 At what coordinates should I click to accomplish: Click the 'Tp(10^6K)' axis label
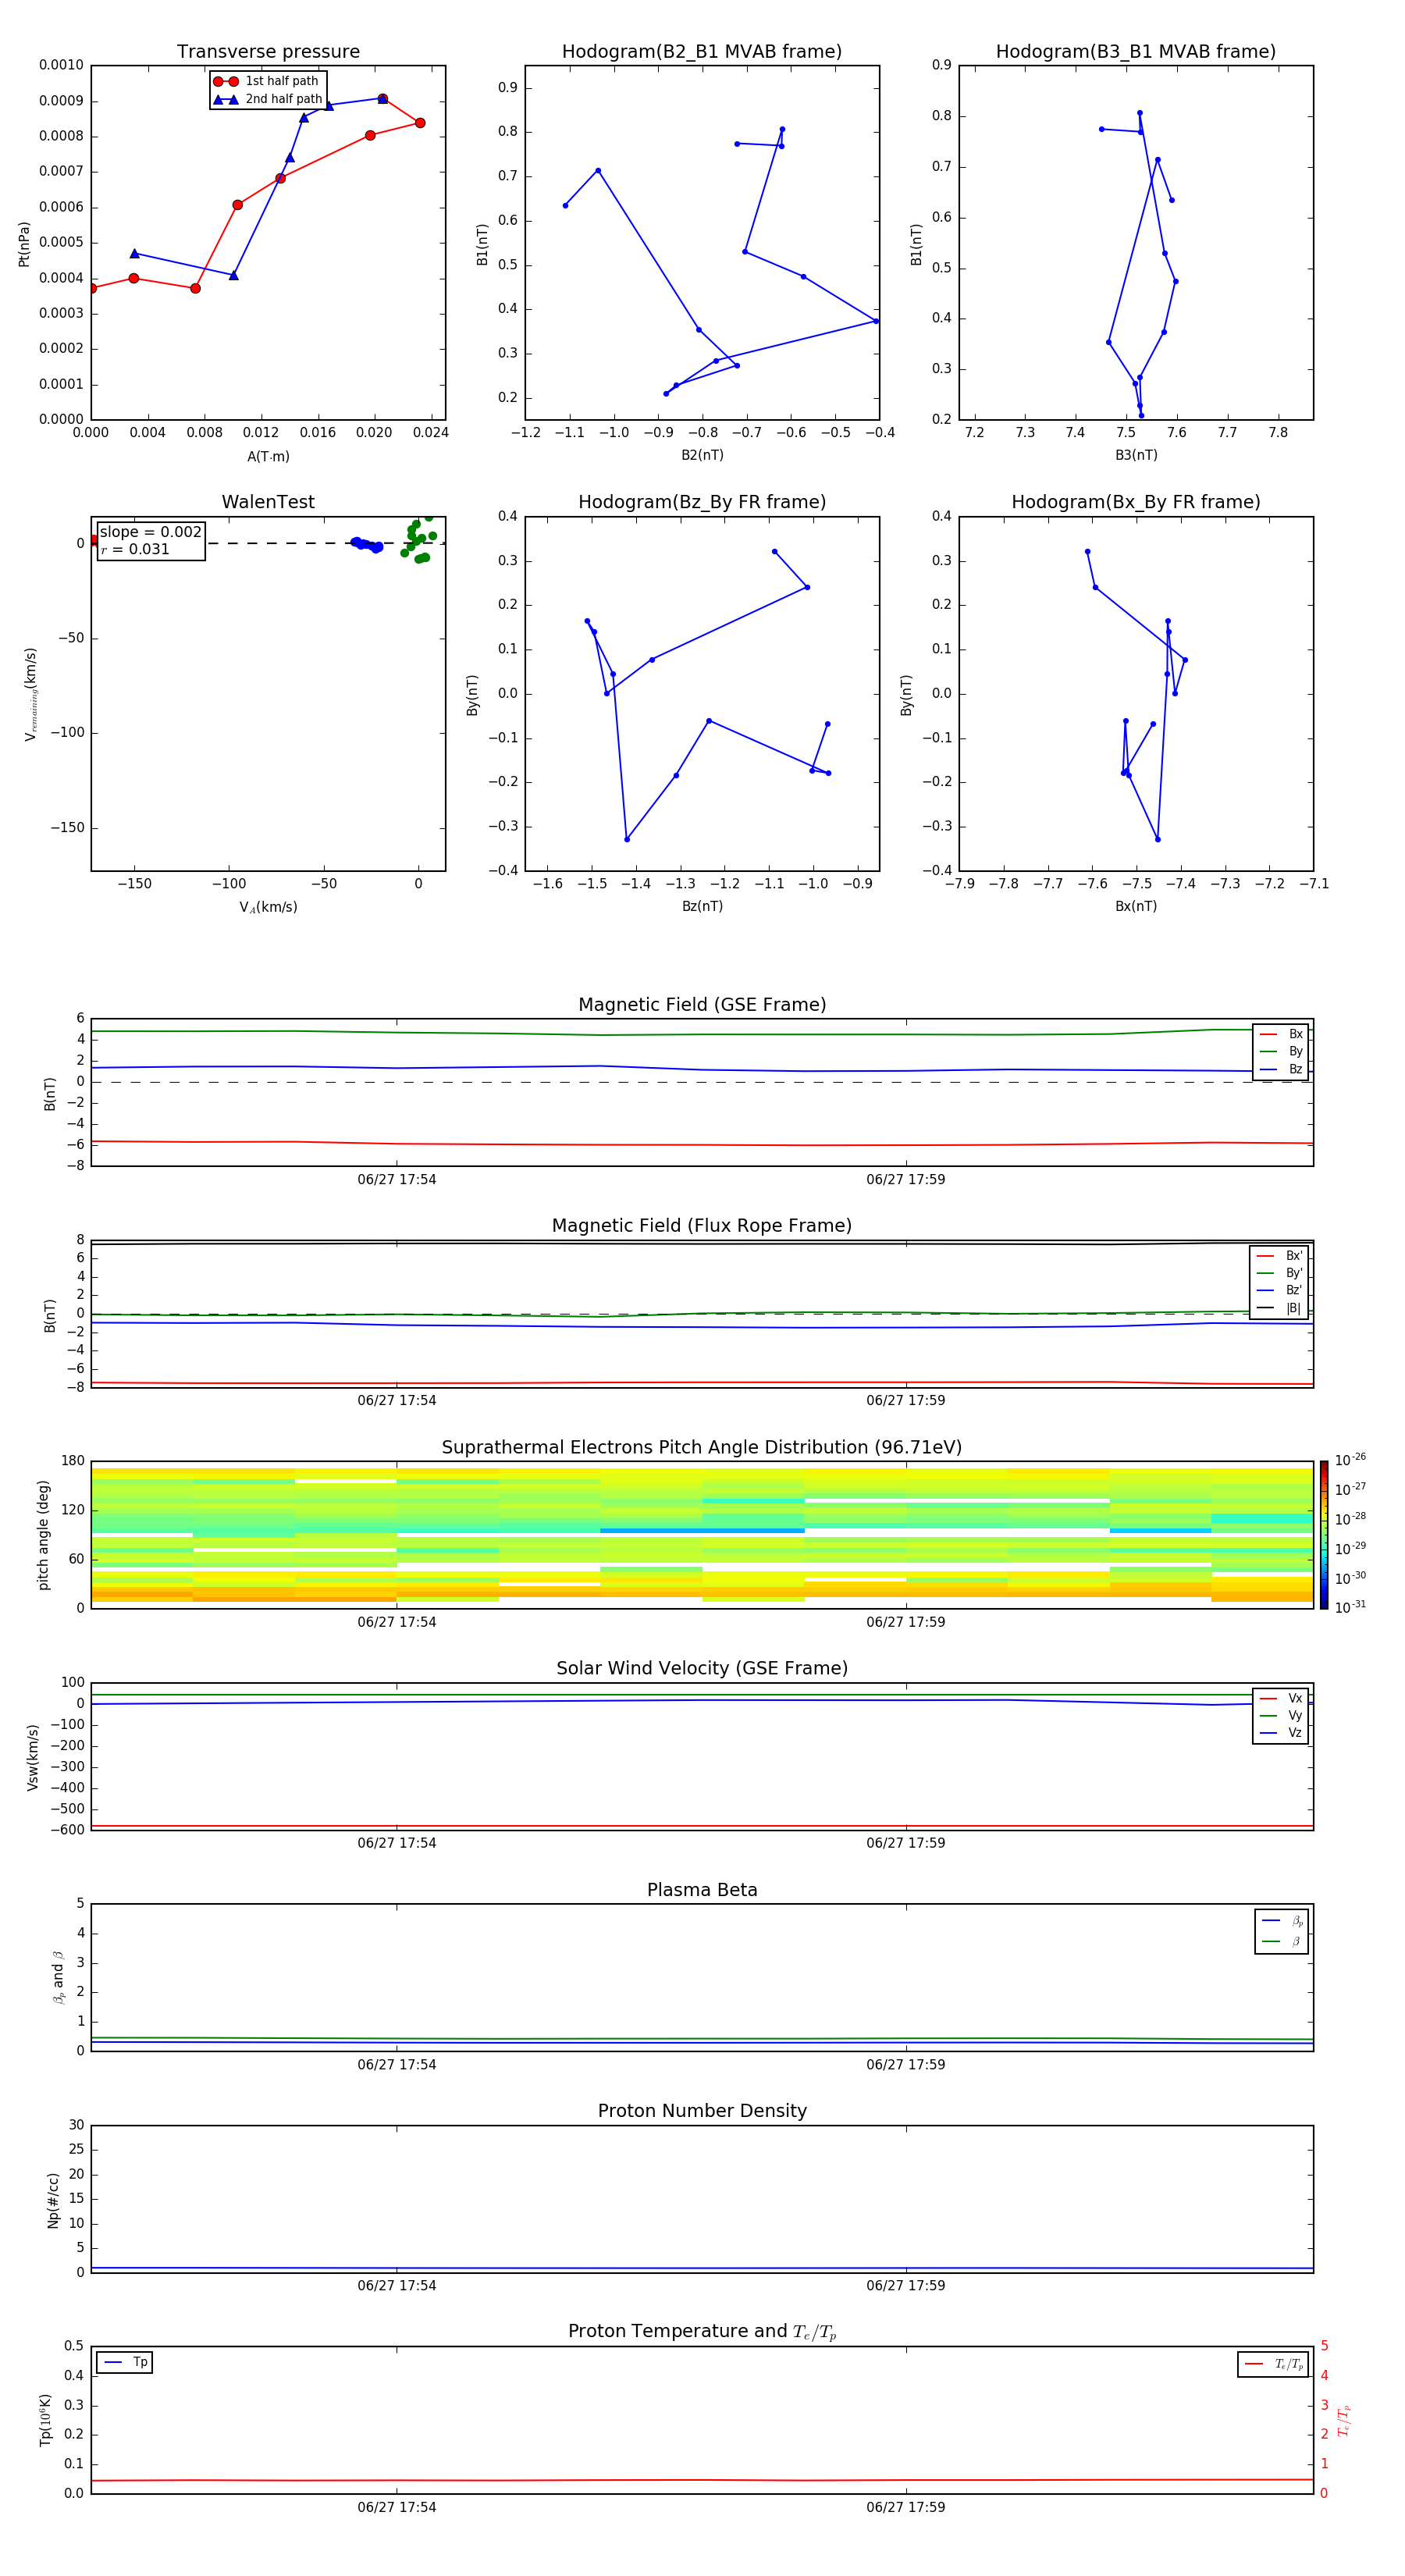pos(45,2420)
